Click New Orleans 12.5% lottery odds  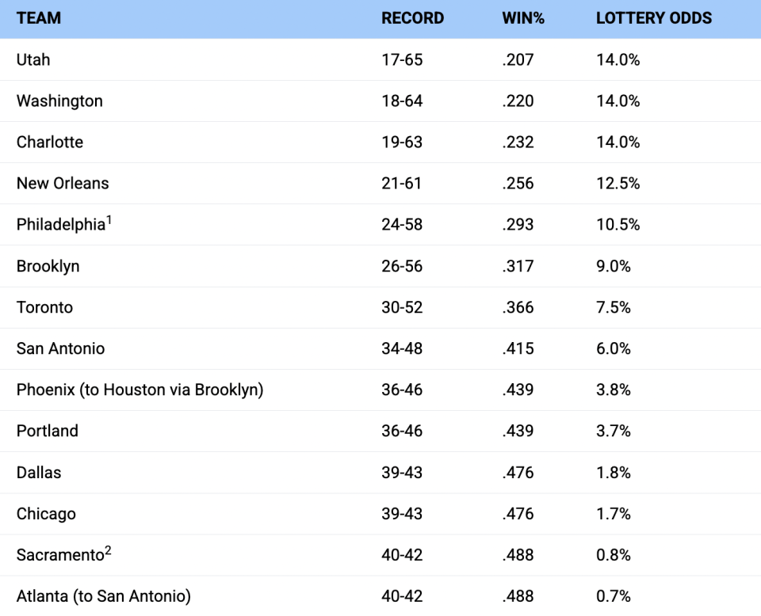click(618, 183)
